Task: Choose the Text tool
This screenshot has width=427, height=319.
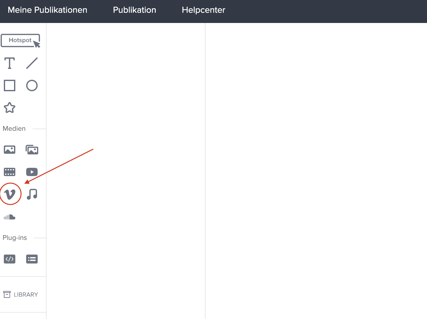Action: point(10,63)
